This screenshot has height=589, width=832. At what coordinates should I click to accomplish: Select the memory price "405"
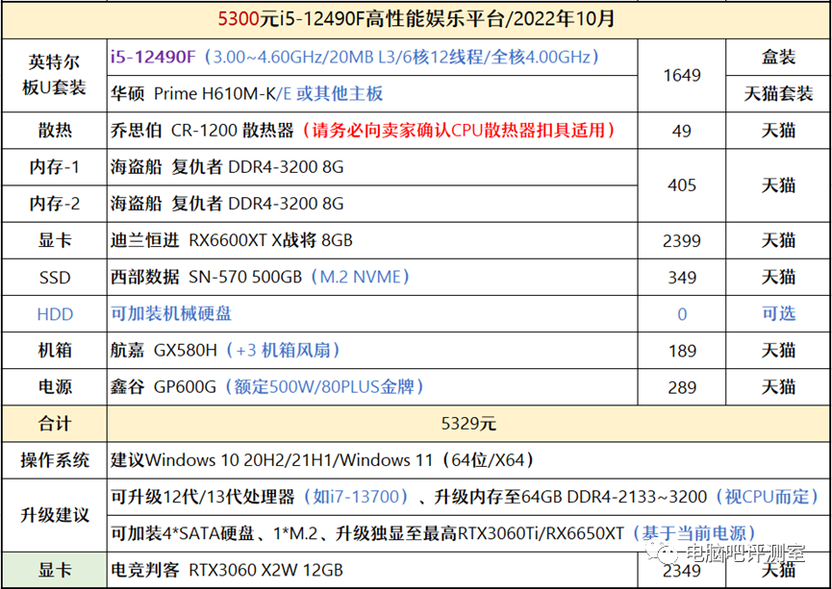pyautogui.click(x=681, y=185)
